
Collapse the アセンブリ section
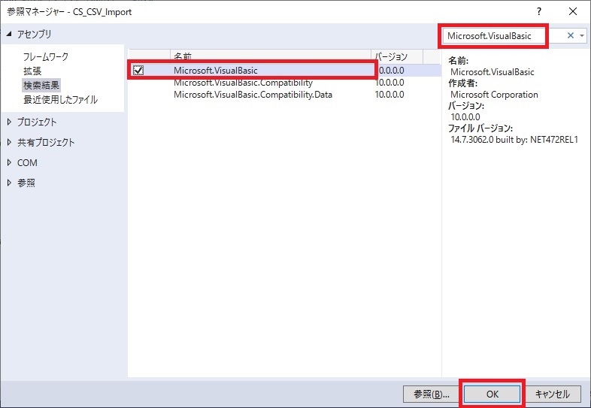pos(9,34)
